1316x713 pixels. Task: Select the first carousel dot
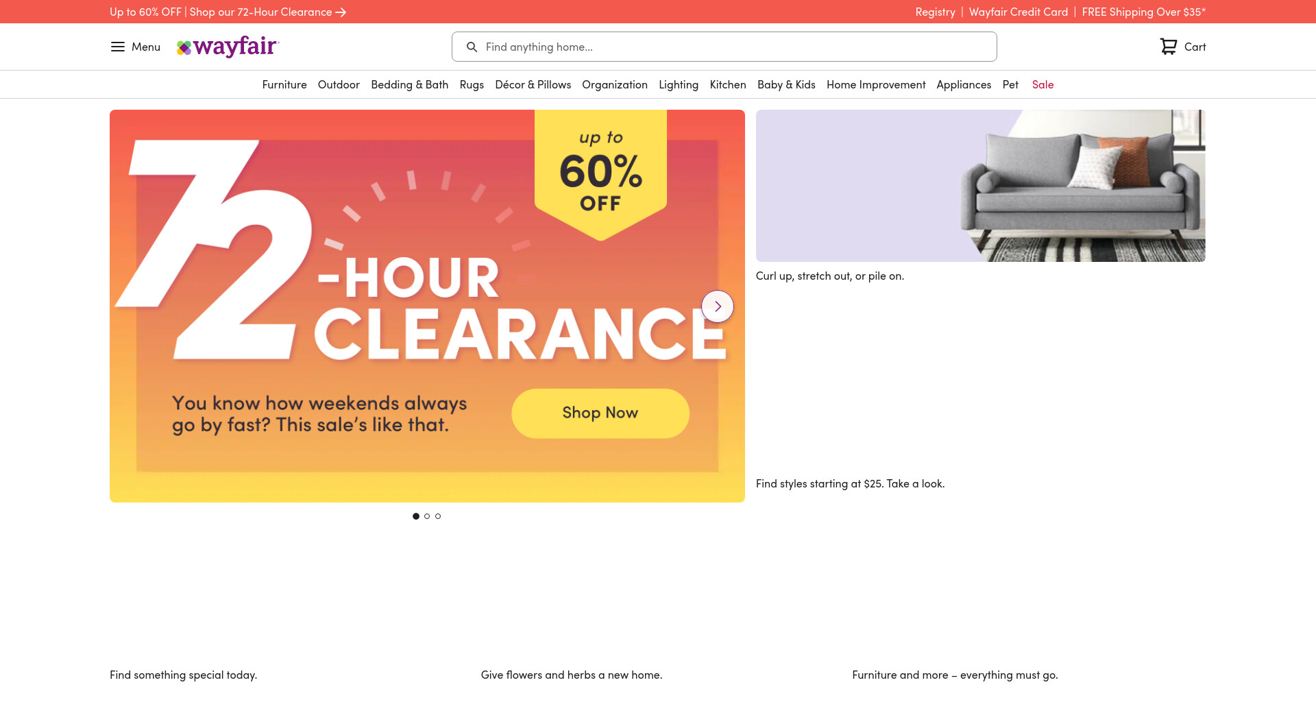point(416,516)
